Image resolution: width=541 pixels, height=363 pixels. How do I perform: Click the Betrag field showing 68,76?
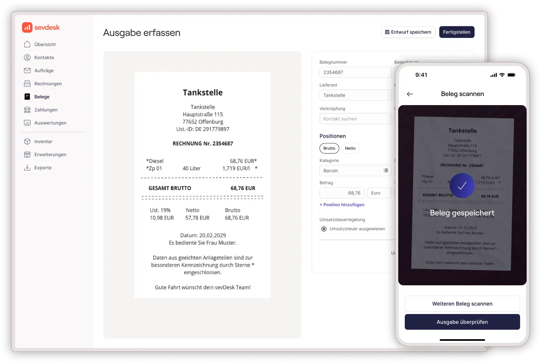[x=342, y=193]
